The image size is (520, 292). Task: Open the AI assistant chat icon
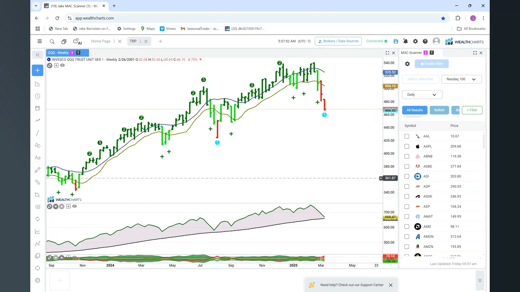(77, 41)
